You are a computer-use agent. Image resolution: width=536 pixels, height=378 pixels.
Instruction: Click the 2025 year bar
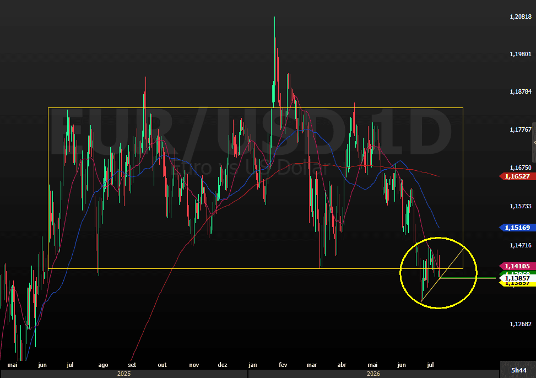point(124,374)
